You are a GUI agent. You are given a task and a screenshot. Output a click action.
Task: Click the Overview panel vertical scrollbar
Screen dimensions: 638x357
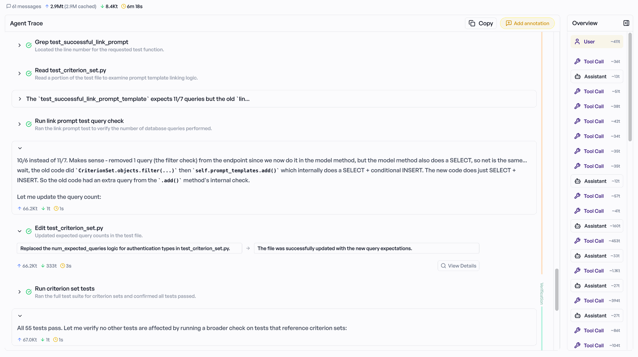pyautogui.click(x=630, y=88)
